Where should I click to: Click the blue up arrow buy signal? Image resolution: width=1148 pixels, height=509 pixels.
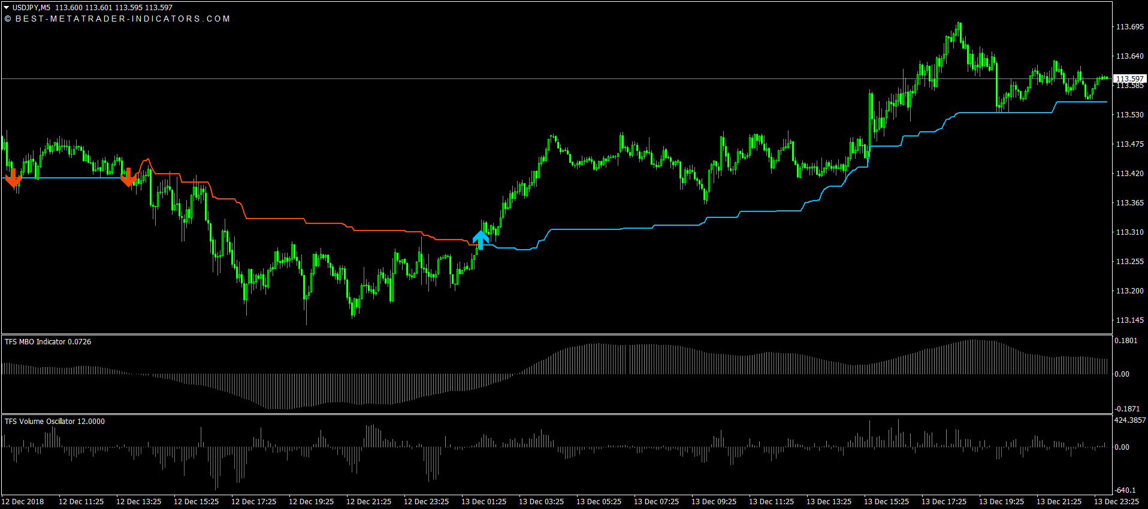(481, 240)
